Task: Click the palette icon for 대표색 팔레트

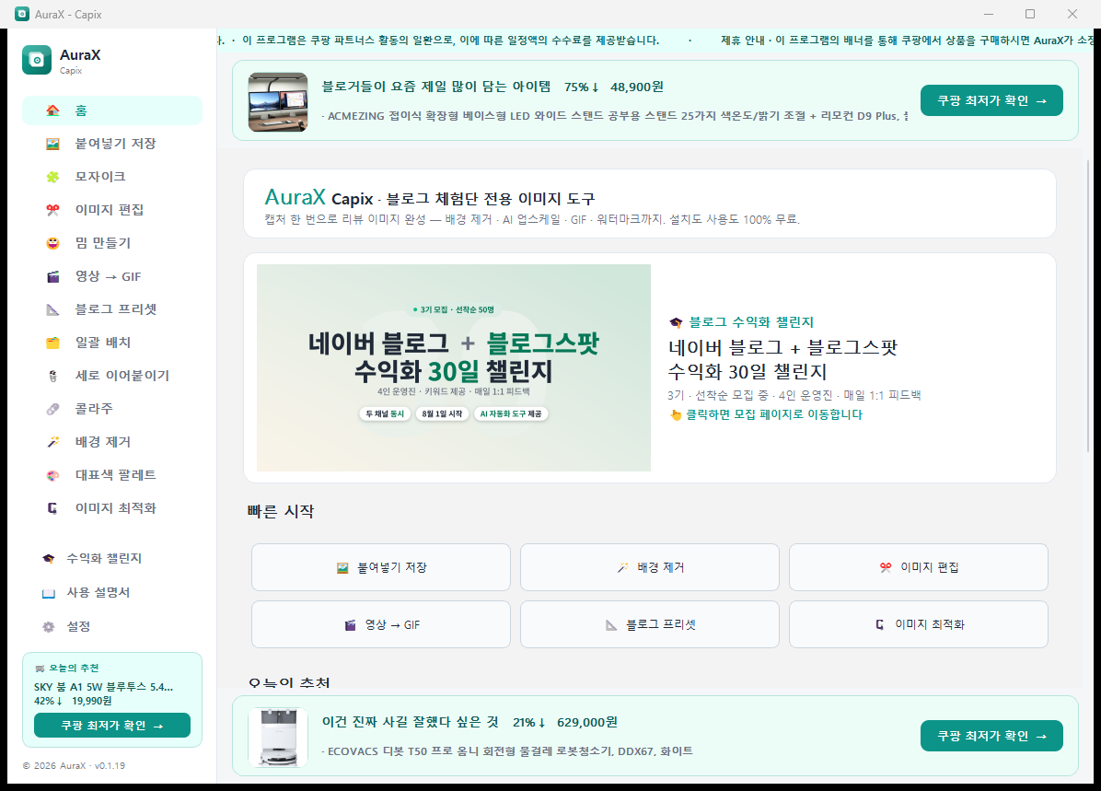Action: point(52,475)
